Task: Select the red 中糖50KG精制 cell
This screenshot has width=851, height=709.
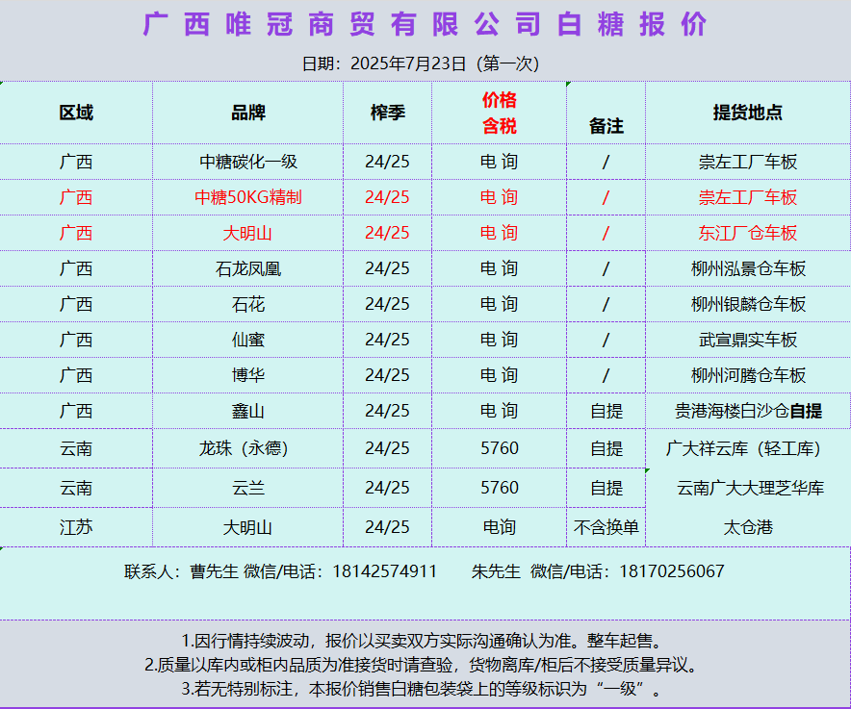Action: pos(247,197)
